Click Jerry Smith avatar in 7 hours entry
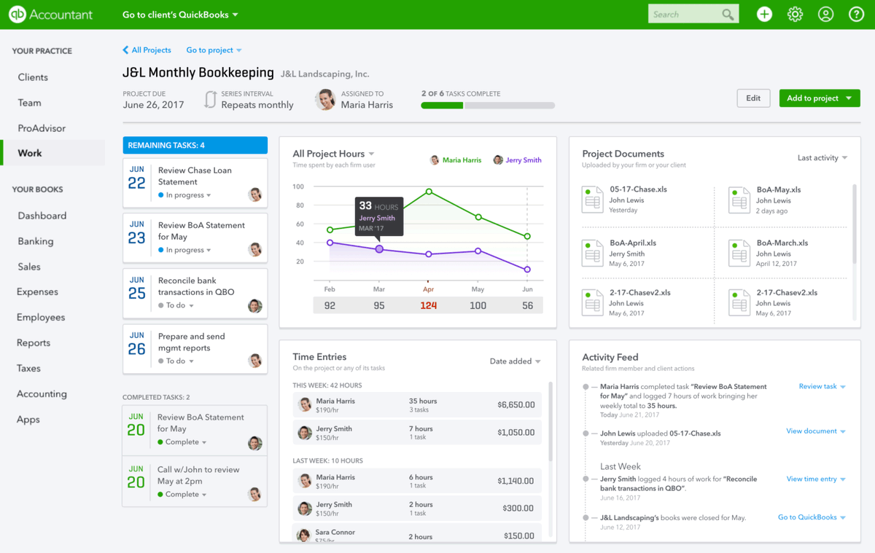Screen dimensions: 875x553 [304, 432]
